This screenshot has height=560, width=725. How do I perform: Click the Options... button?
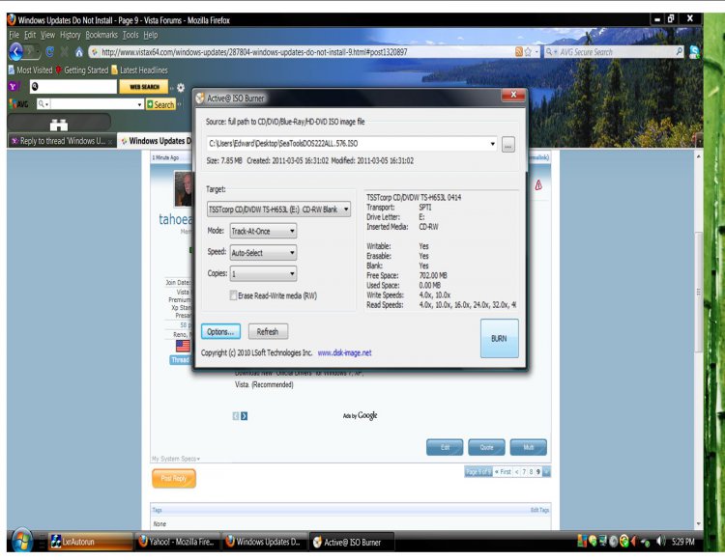220,331
